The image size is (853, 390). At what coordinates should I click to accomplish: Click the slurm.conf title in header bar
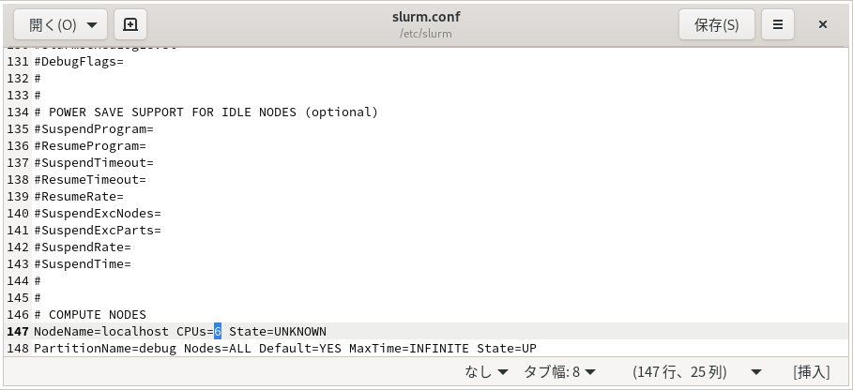(426, 17)
